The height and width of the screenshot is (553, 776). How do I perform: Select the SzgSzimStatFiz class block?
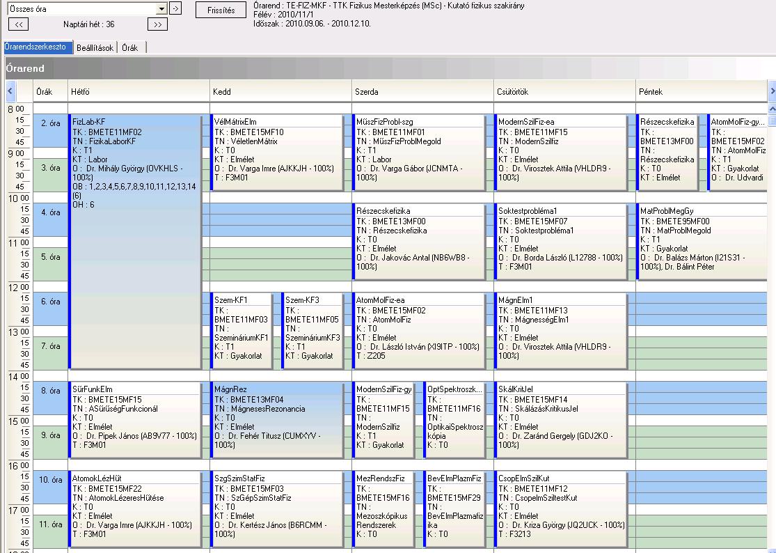click(x=277, y=509)
